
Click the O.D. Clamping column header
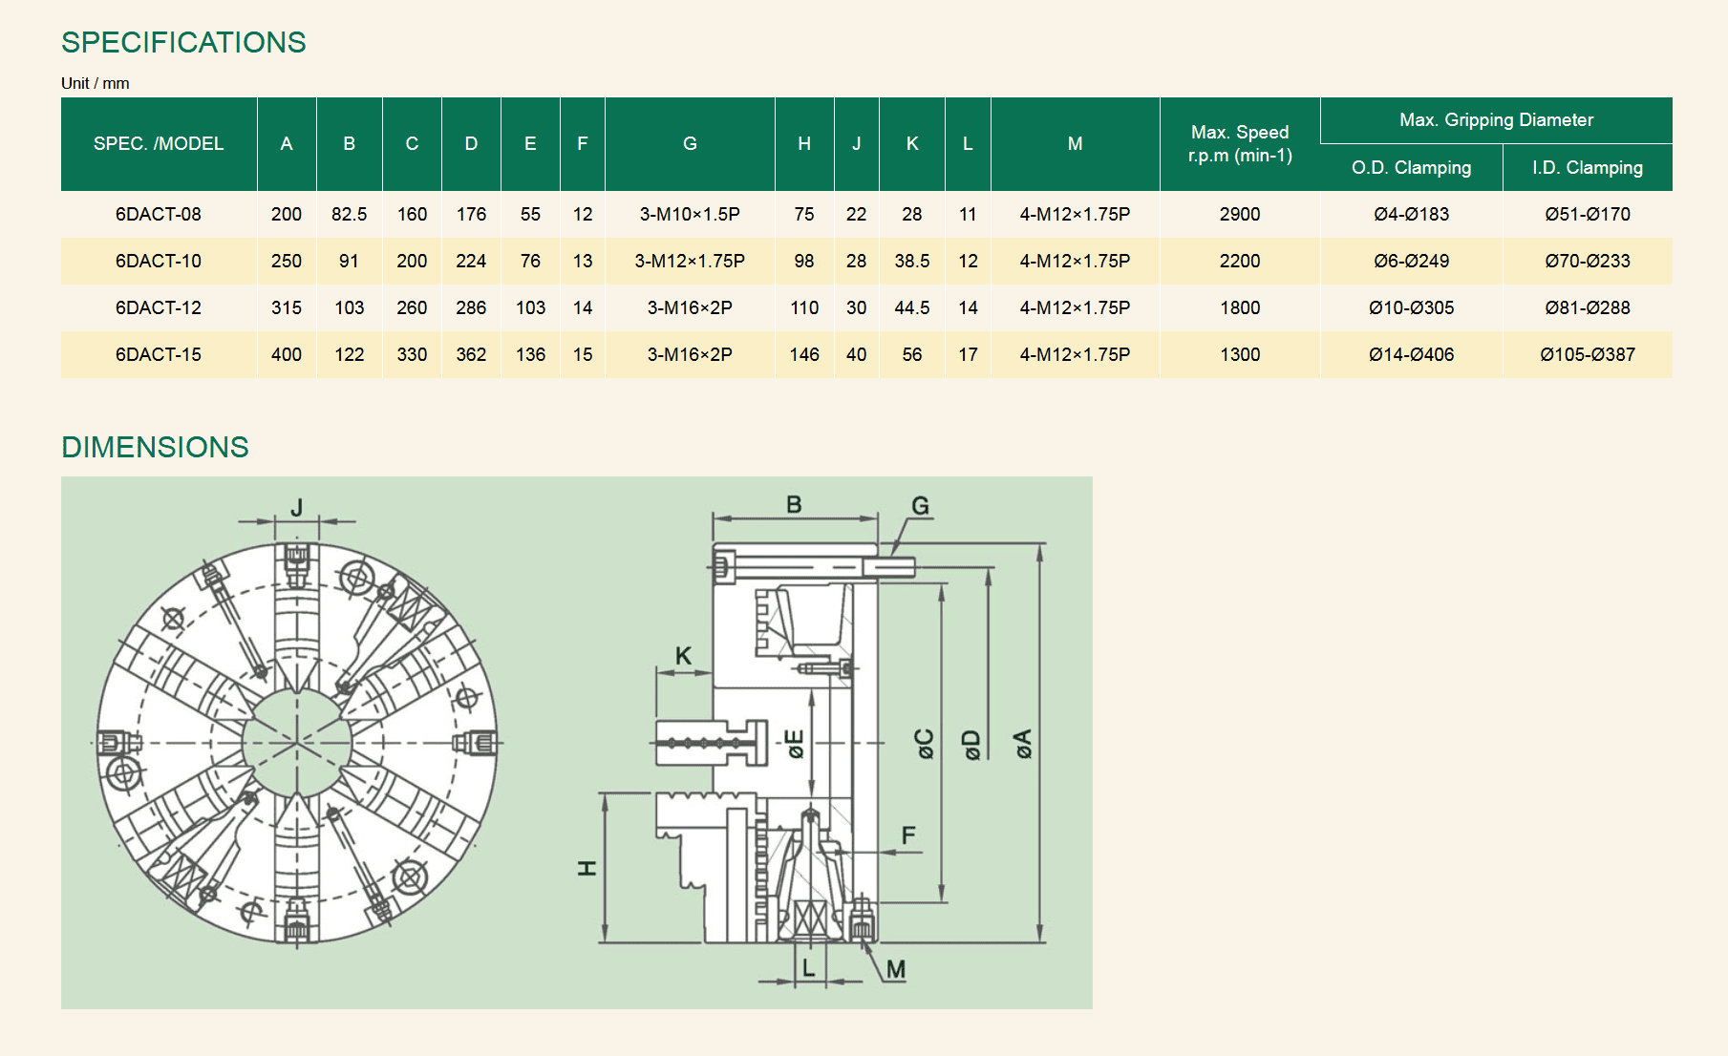click(1412, 168)
